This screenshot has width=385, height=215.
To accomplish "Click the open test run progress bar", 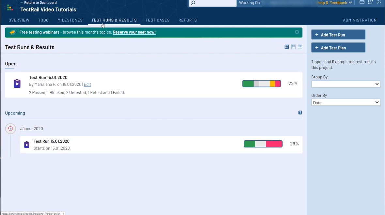I will [x=261, y=84].
